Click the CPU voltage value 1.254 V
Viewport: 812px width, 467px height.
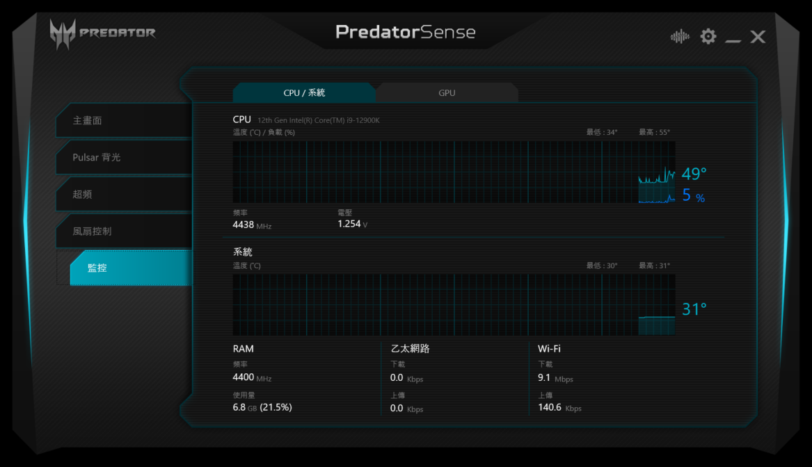[352, 224]
